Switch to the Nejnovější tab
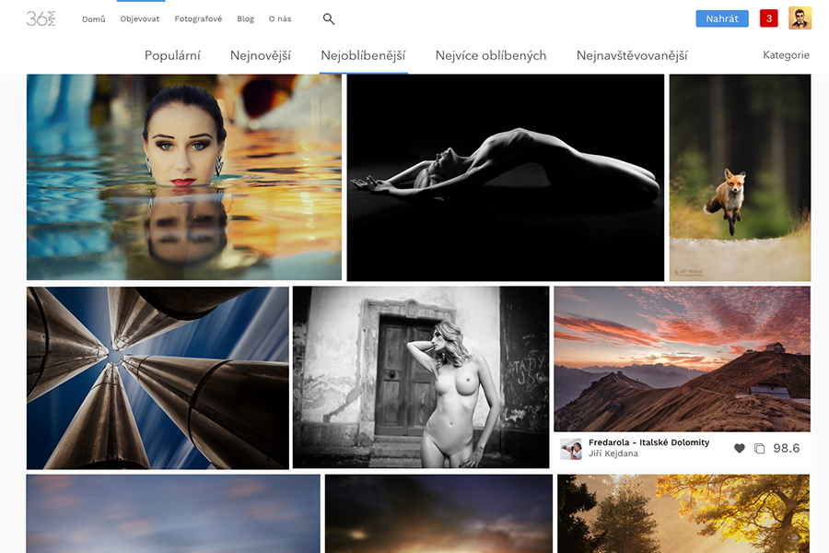Image resolution: width=829 pixels, height=553 pixels. click(x=261, y=55)
